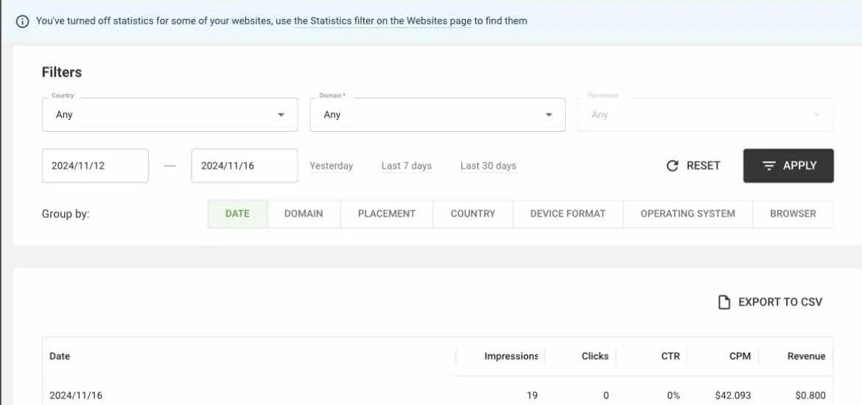Sort by the Date column header
Screen dimensions: 862x405
click(60, 356)
